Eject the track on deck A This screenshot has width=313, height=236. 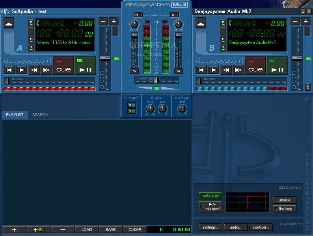[9, 23]
